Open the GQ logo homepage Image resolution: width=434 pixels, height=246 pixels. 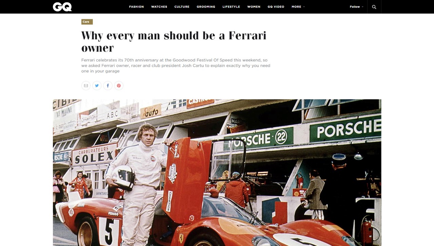[62, 7]
